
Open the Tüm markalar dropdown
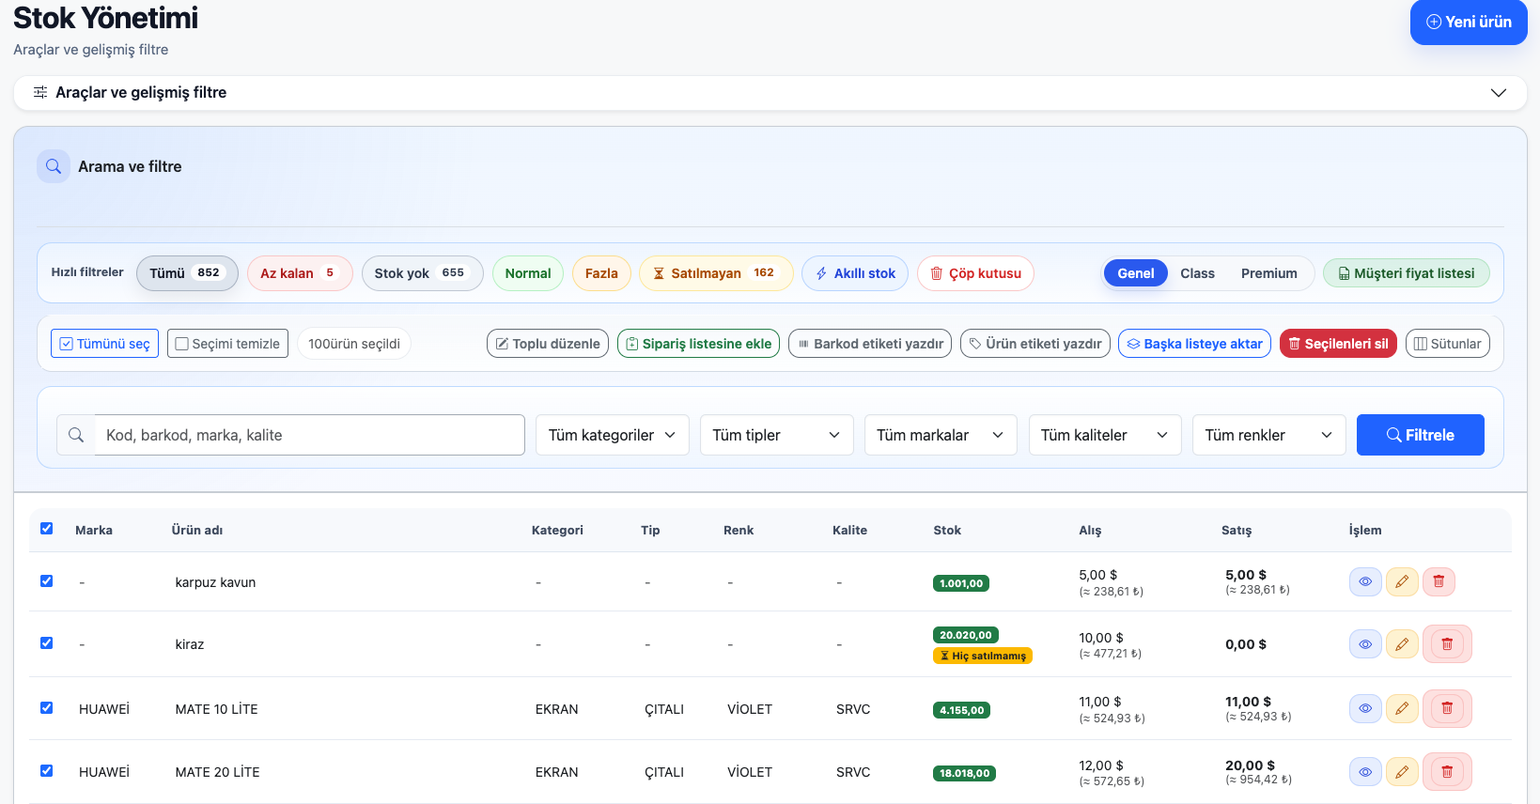941,435
